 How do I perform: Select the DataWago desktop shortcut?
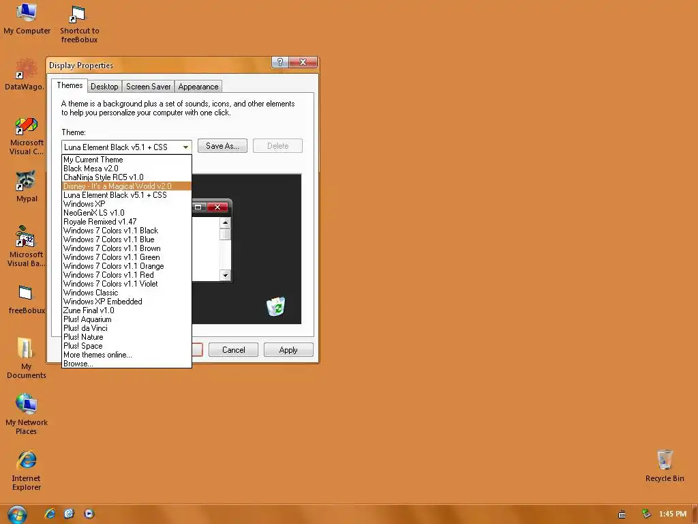(25, 75)
